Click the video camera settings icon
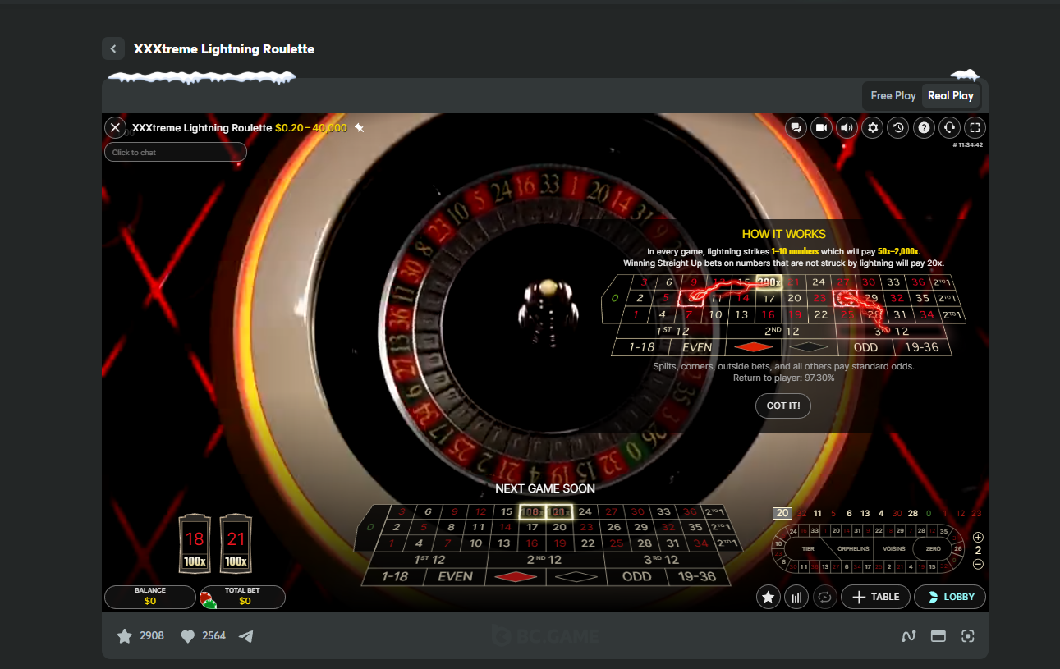 pyautogui.click(x=820, y=128)
